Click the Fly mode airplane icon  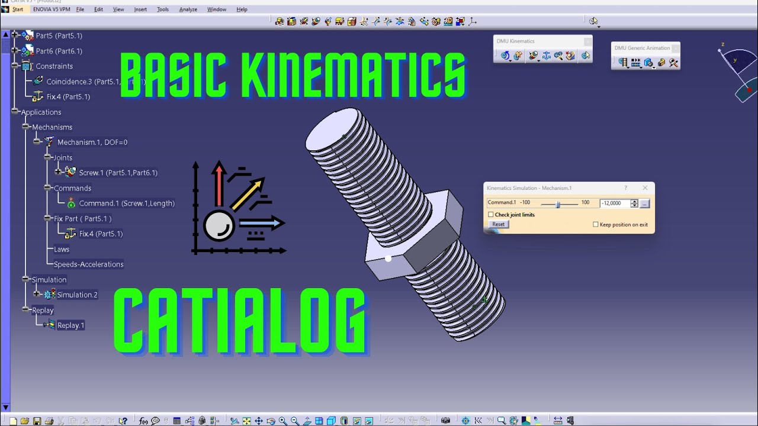point(235,421)
